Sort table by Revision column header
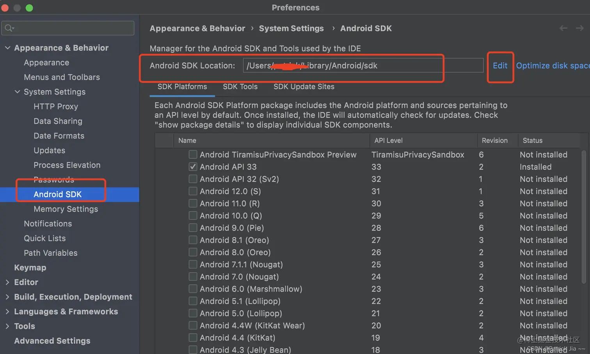This screenshot has height=354, width=590. [498, 140]
